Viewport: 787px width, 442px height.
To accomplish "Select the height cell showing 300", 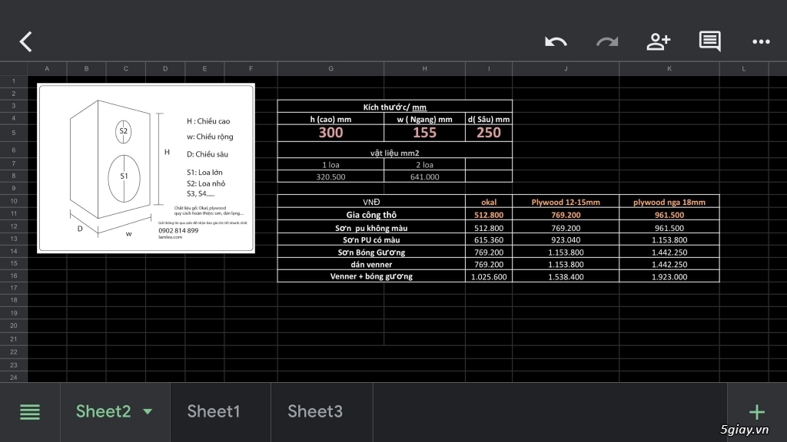I will (x=330, y=133).
